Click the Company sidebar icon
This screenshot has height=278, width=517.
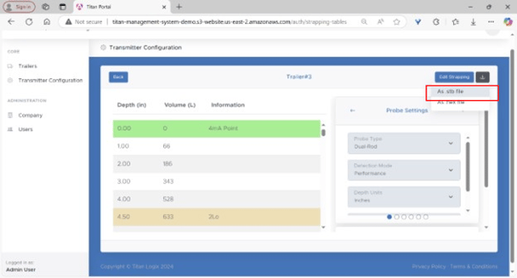10,115
